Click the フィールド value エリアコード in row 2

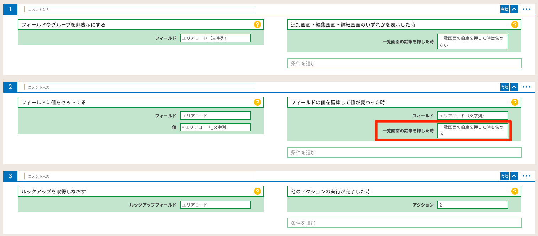[215, 116]
